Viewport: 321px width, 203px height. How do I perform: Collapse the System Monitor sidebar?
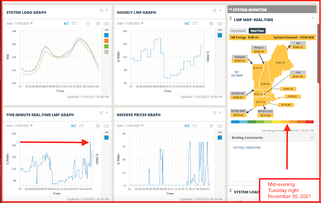(231, 10)
